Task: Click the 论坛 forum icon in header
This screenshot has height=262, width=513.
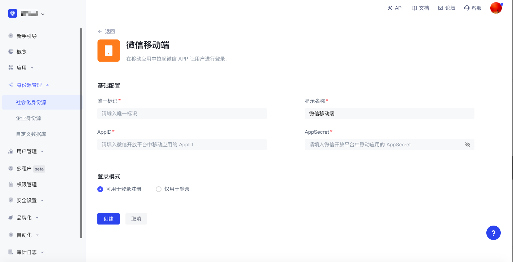Action: pyautogui.click(x=440, y=8)
